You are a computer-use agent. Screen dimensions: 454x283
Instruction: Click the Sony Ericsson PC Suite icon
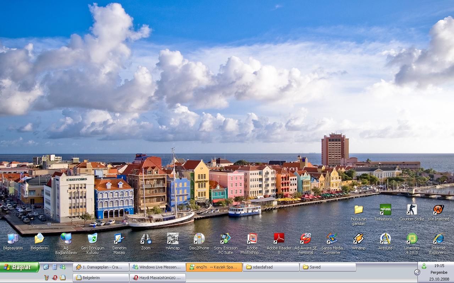pyautogui.click(x=226, y=239)
